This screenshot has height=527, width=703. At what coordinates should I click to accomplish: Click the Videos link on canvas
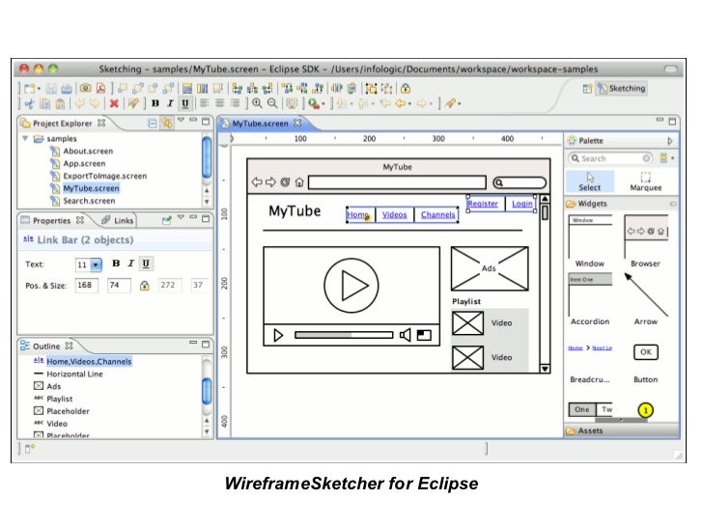(x=395, y=214)
